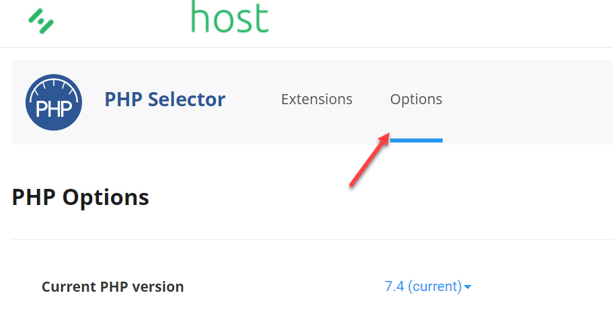Click the "(current)" text in the version value
The width and height of the screenshot is (613, 324).
point(435,287)
